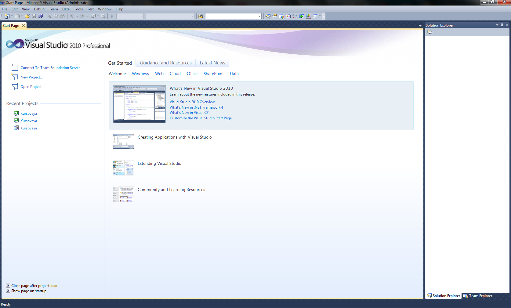The width and height of the screenshot is (511, 308).
Task: Click the New Project toolbar icon
Action: pos(7,16)
